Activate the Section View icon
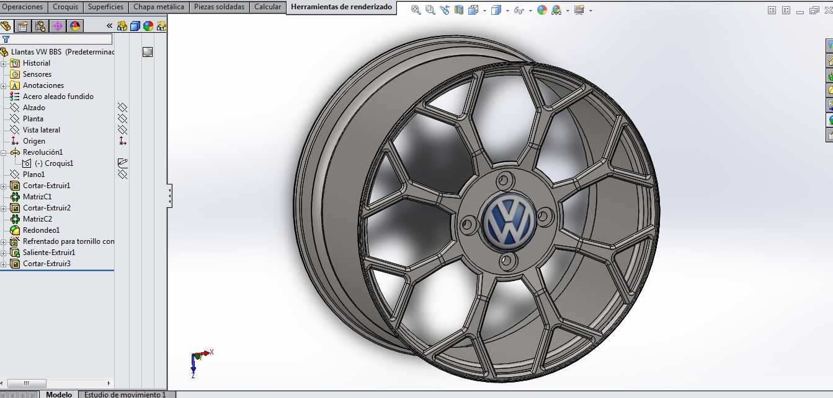The height and width of the screenshot is (398, 833). click(x=459, y=11)
